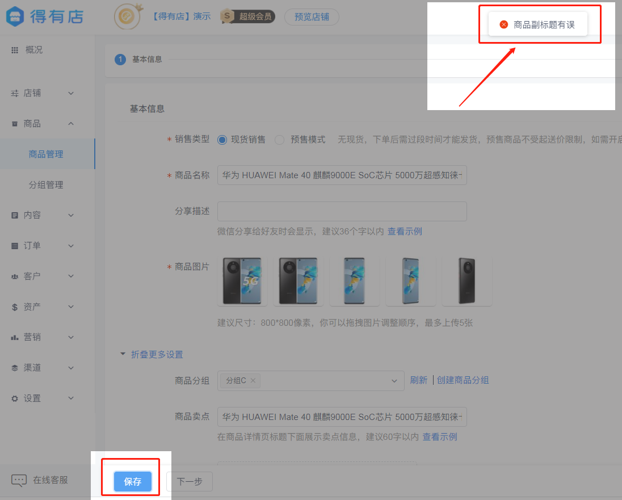The height and width of the screenshot is (500, 622).
Task: Select the first product image with 5G
Action: [x=242, y=281]
